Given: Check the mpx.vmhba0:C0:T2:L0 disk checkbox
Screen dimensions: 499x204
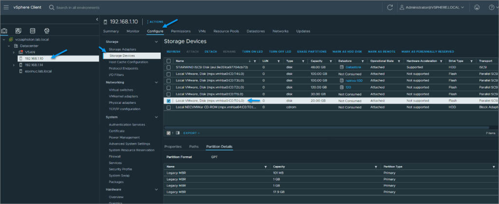Looking at the screenshot, I should 168,87.
